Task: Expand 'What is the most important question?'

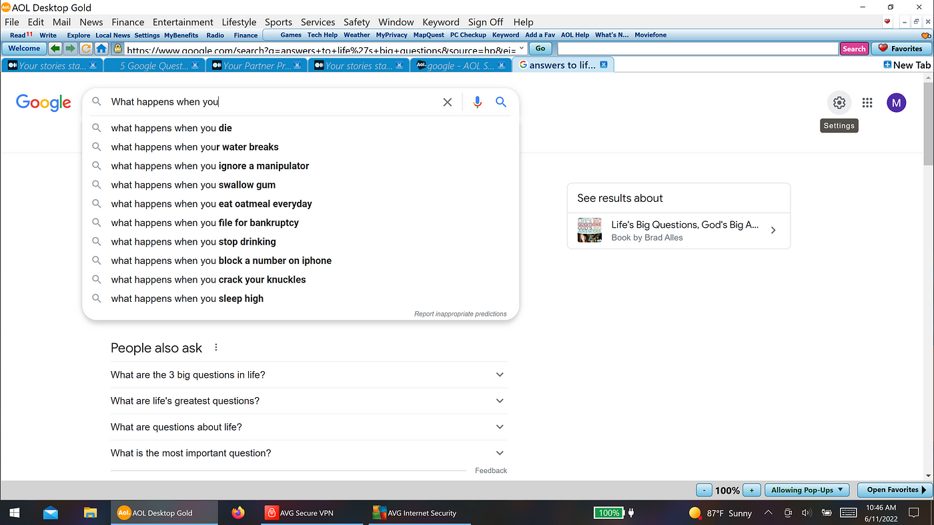Action: tap(308, 453)
